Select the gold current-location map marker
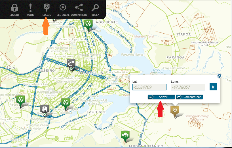 pos(175,110)
